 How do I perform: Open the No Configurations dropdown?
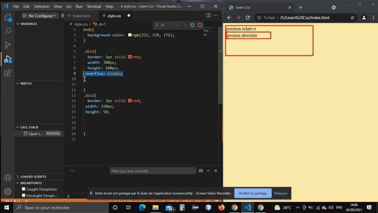43,16
